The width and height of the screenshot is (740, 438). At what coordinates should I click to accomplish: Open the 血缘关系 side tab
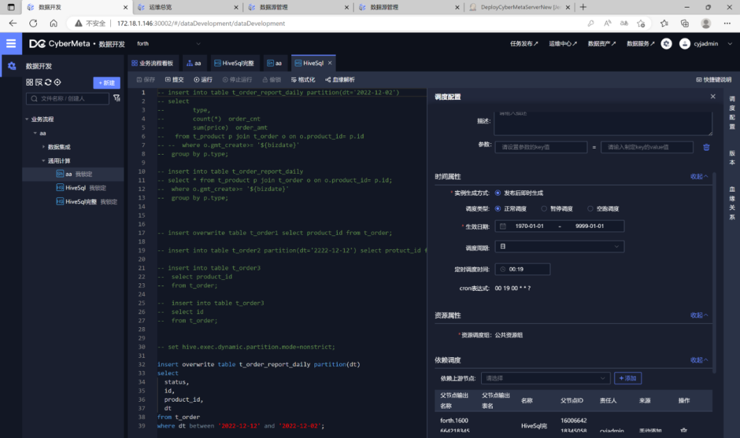(x=732, y=203)
